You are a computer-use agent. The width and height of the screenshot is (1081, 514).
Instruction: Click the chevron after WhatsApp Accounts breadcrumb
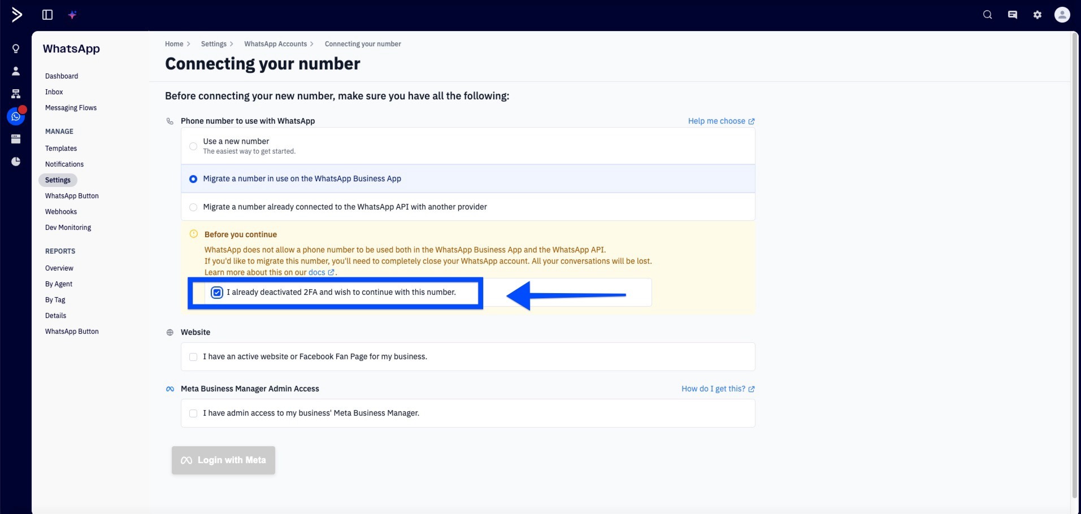311,44
